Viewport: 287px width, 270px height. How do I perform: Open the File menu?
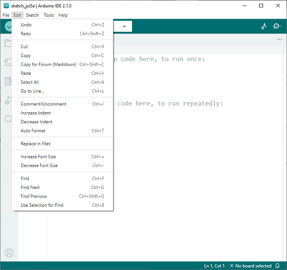tap(6, 15)
